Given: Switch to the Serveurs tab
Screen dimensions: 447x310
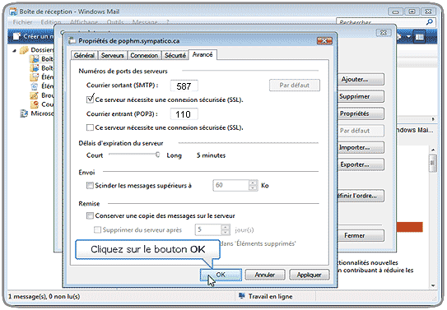Looking at the screenshot, I should (112, 55).
